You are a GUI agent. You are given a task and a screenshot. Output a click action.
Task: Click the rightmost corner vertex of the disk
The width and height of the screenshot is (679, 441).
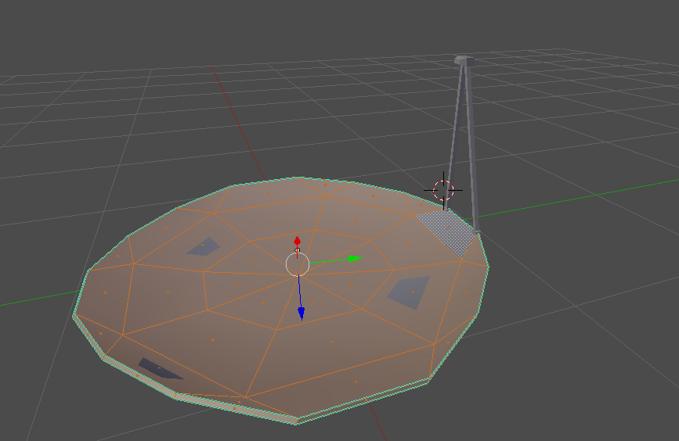pyautogui.click(x=489, y=267)
